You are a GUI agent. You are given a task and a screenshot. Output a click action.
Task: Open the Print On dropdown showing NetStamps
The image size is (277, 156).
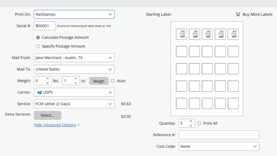point(74,14)
